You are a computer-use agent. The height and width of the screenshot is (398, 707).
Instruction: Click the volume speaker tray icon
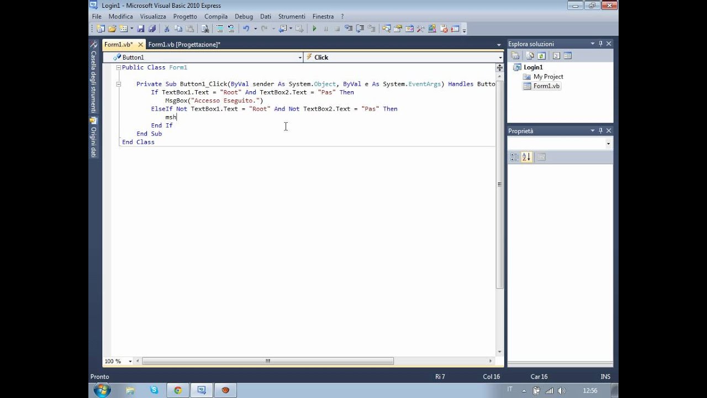[x=561, y=391]
